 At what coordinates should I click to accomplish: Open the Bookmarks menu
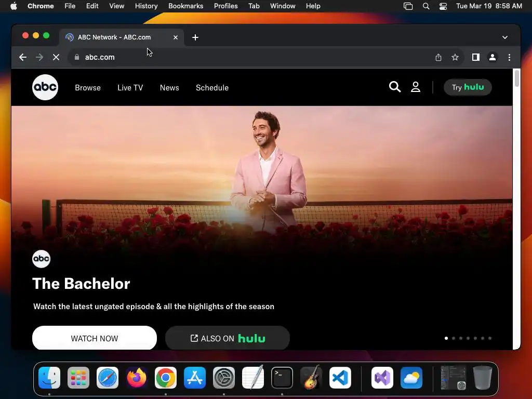(x=185, y=6)
